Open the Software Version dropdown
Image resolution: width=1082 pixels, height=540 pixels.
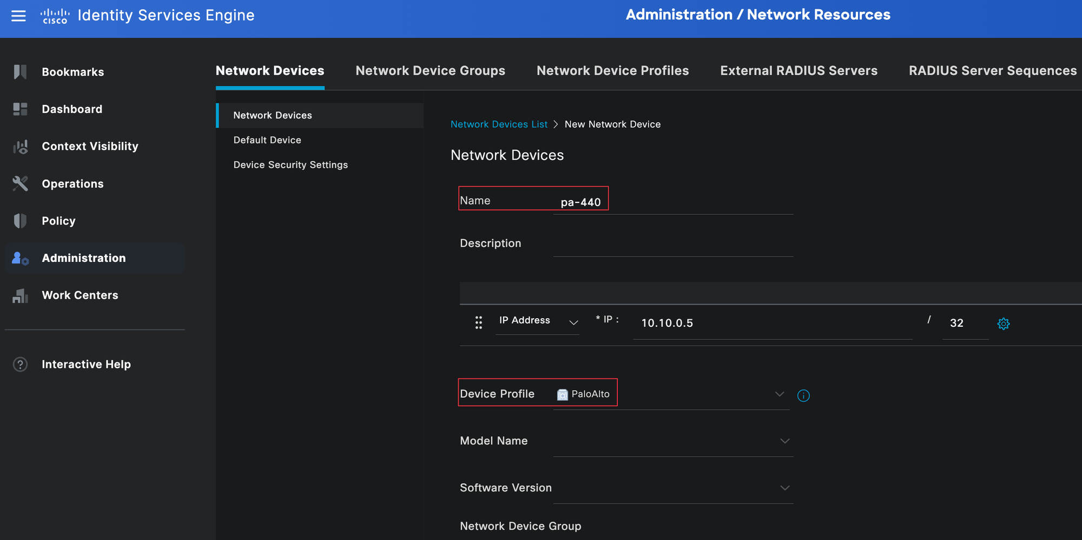click(x=784, y=488)
